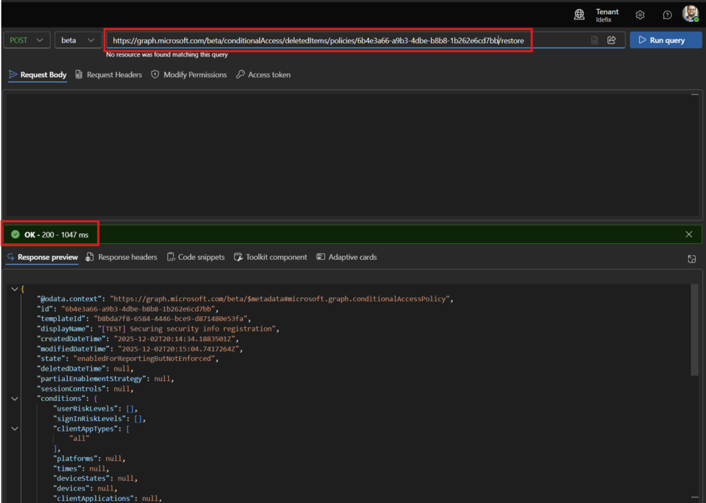Click the documentation link icon in URL bar
This screenshot has width=706, height=503.
click(x=594, y=40)
